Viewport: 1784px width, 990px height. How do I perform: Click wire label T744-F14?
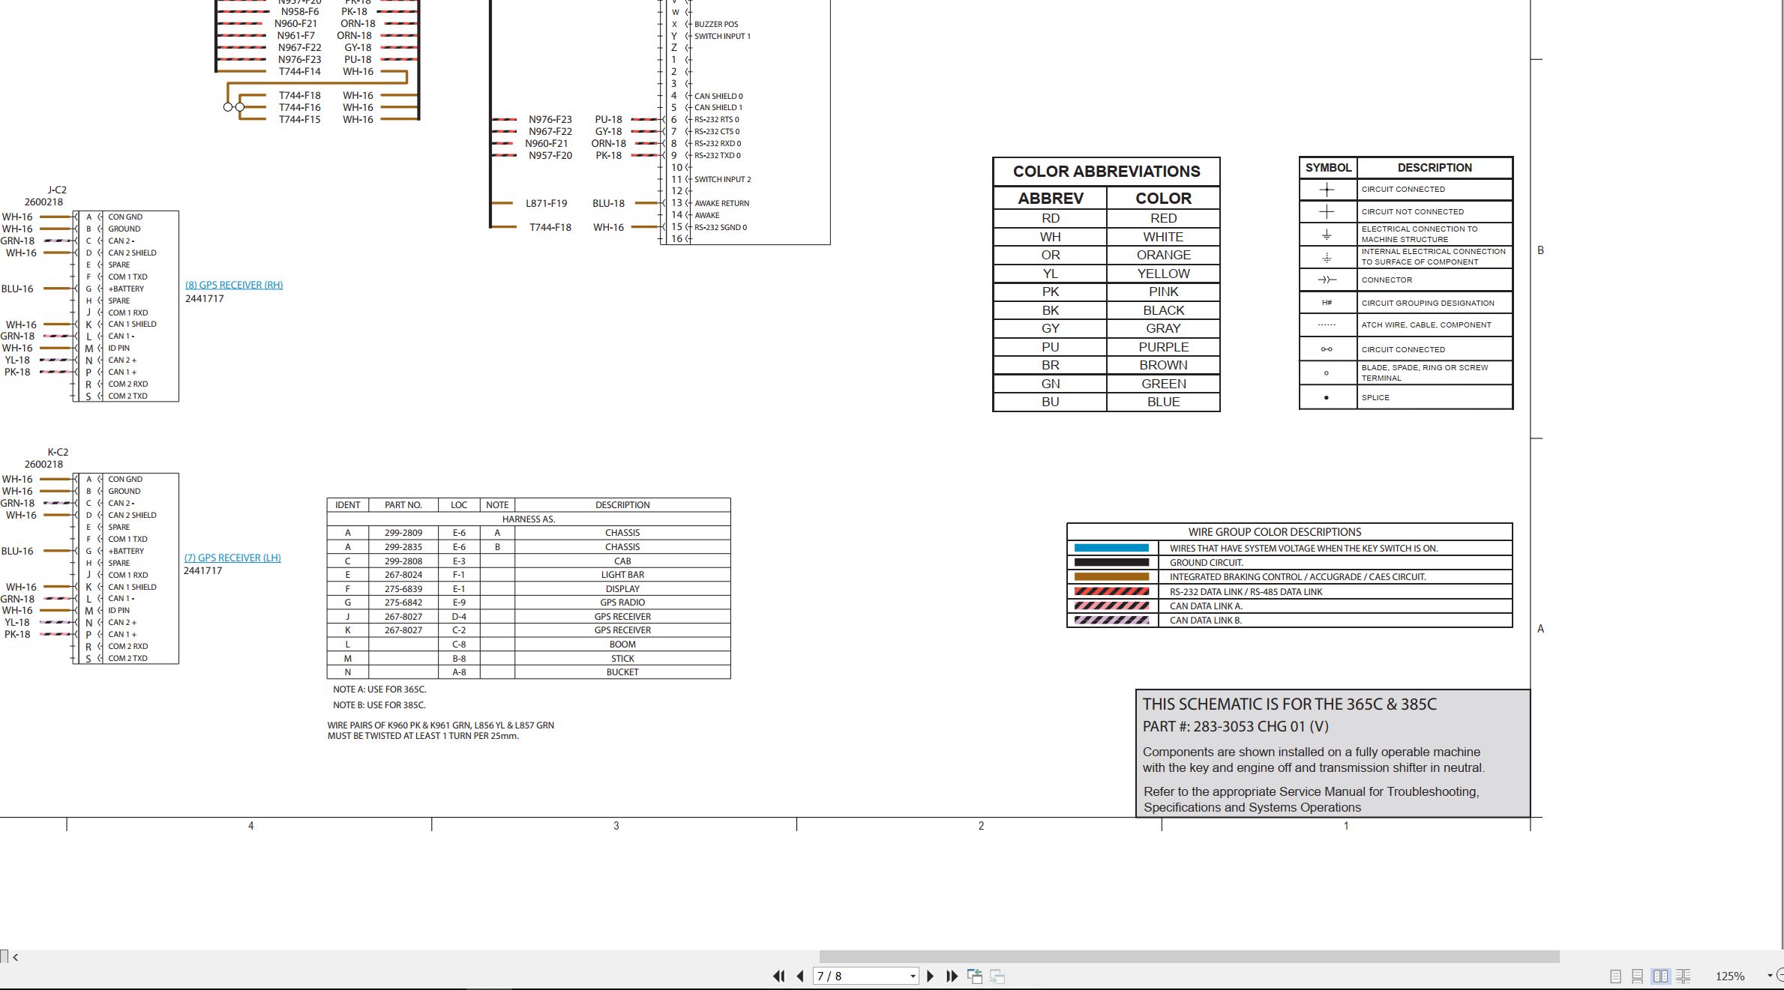point(300,72)
